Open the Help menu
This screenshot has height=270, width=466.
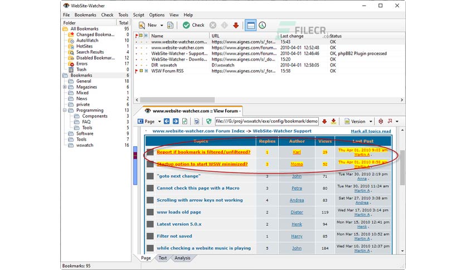coord(188,15)
